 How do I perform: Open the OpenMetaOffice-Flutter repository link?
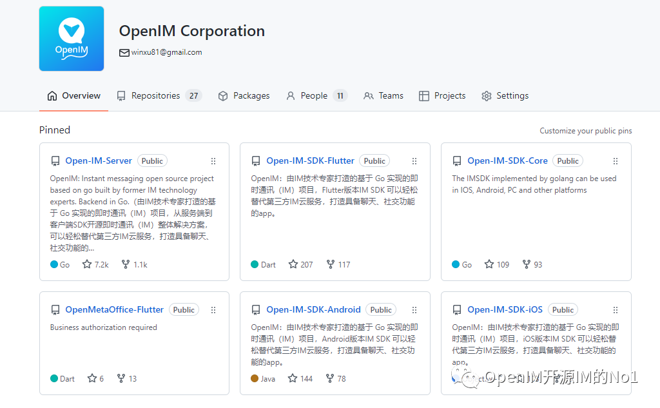[x=114, y=309]
